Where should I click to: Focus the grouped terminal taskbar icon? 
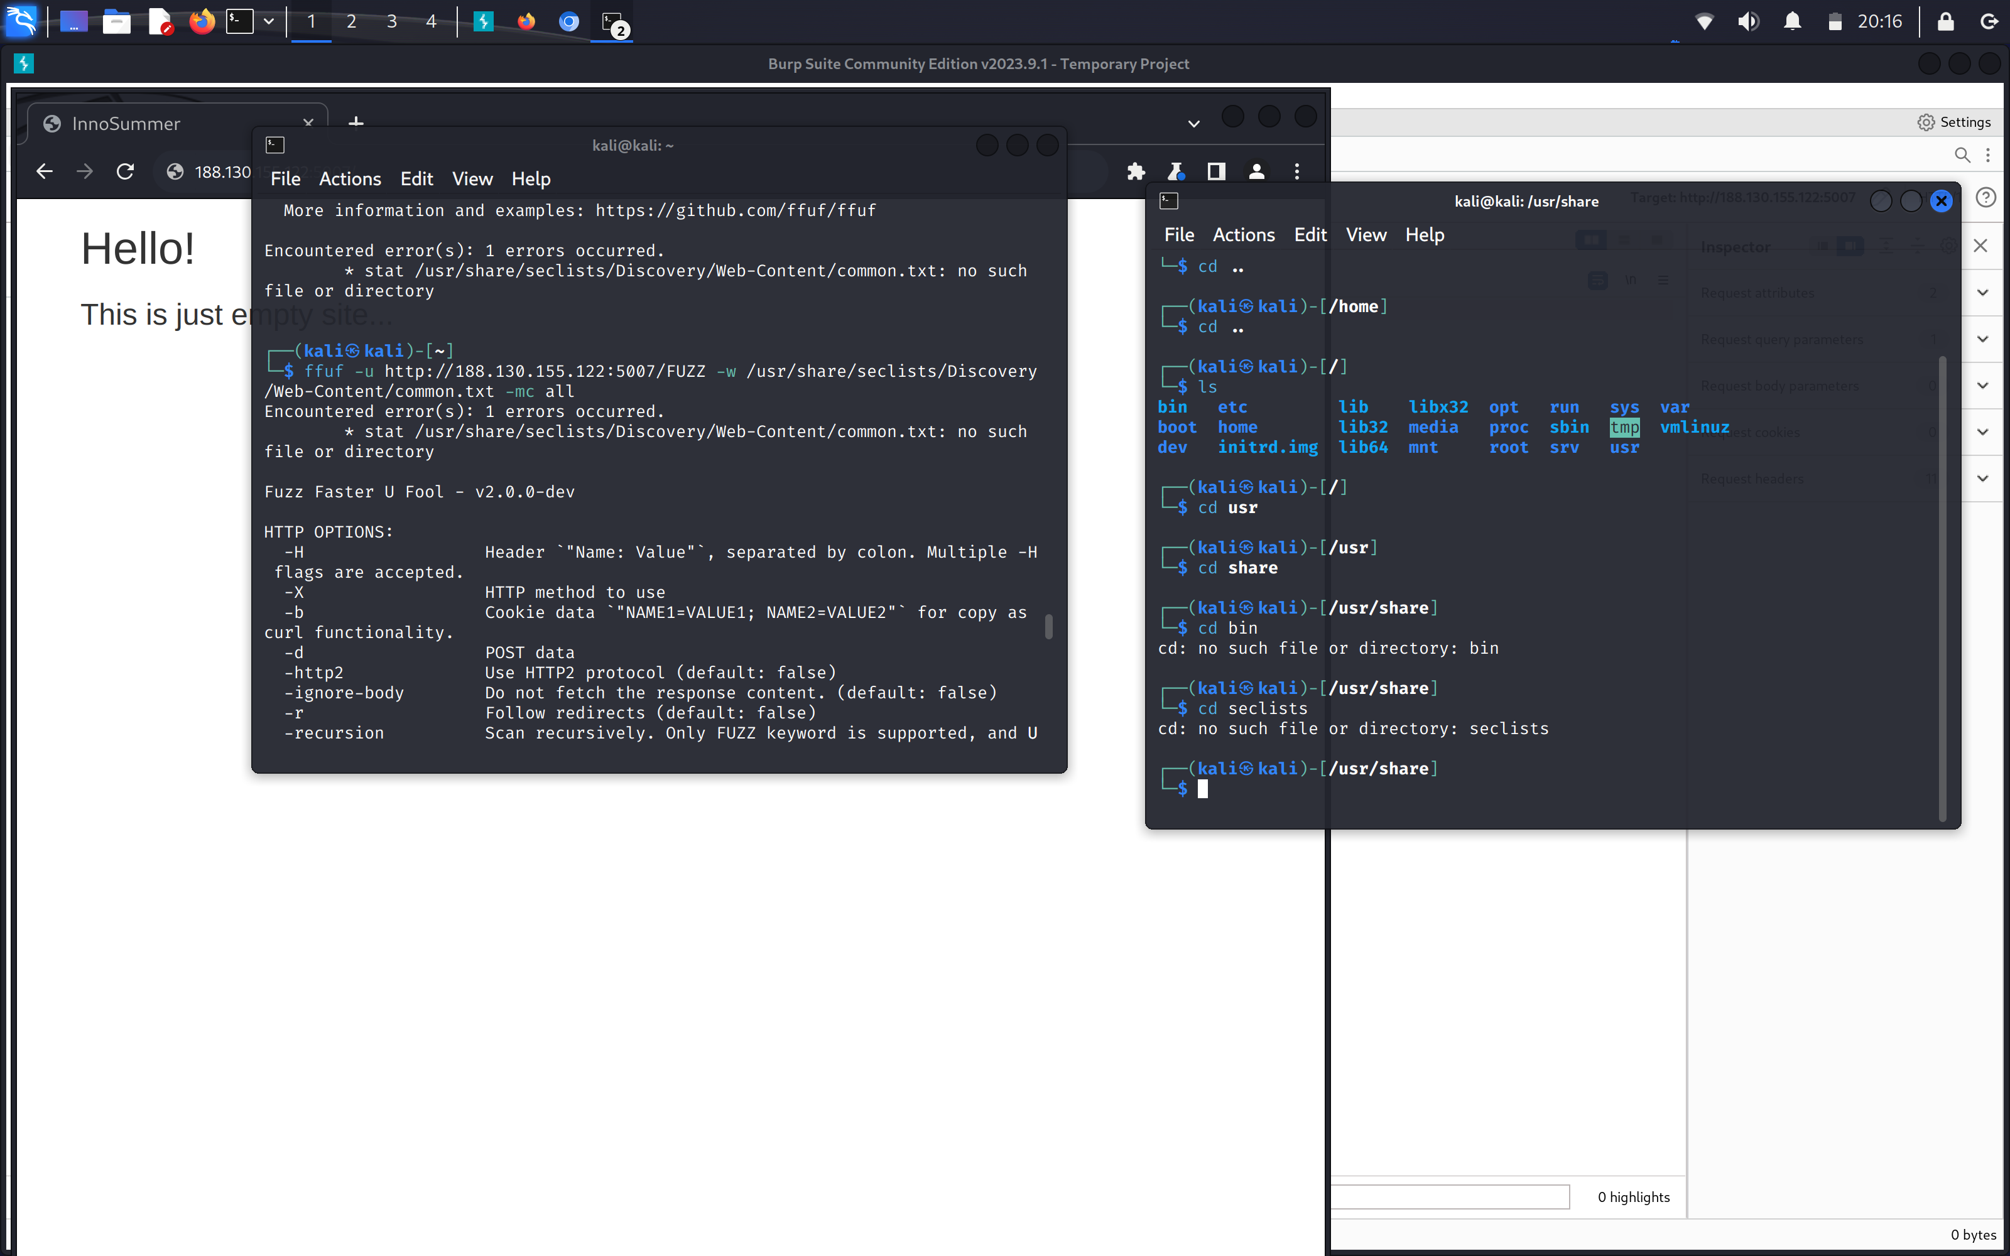pos(613,23)
